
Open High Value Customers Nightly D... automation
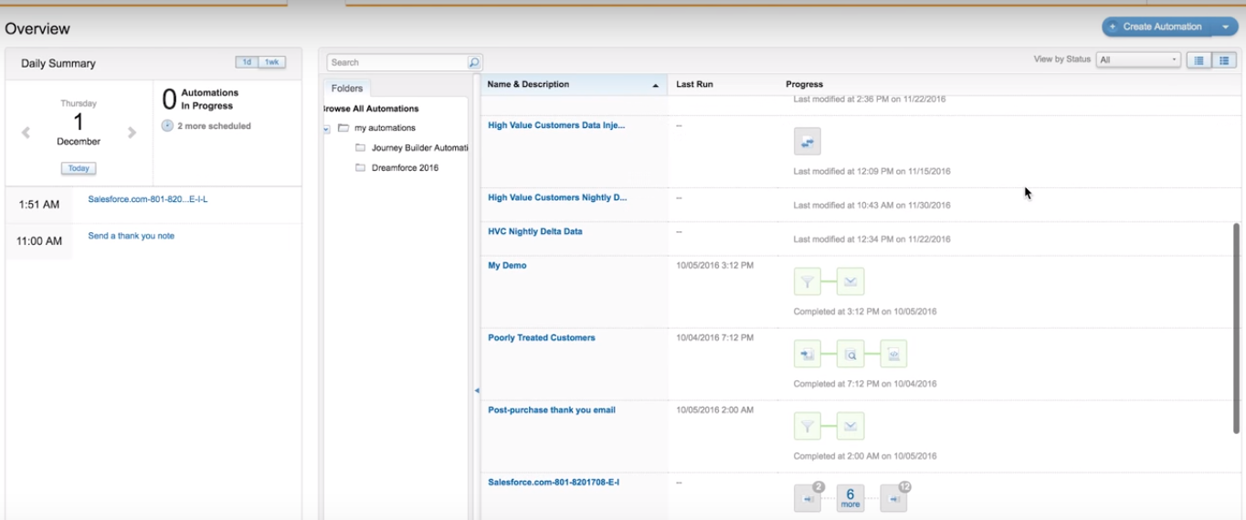coord(557,197)
